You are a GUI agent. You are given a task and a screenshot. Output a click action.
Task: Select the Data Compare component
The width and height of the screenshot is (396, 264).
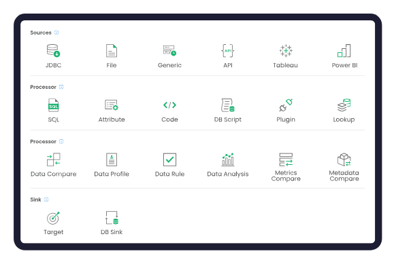coord(53,159)
